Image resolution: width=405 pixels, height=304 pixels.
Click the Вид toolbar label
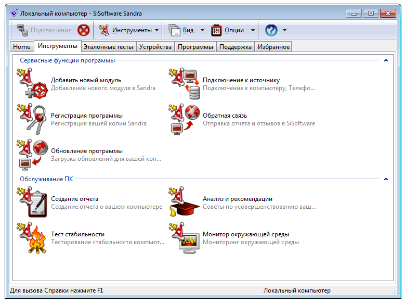coord(188,30)
